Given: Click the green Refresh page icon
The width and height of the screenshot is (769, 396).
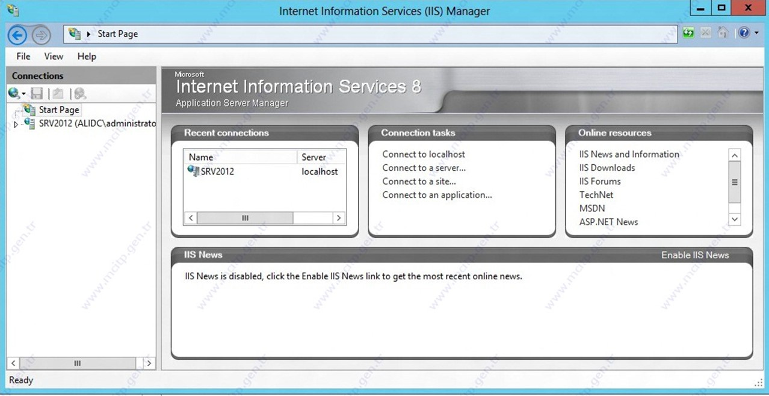Looking at the screenshot, I should (688, 33).
